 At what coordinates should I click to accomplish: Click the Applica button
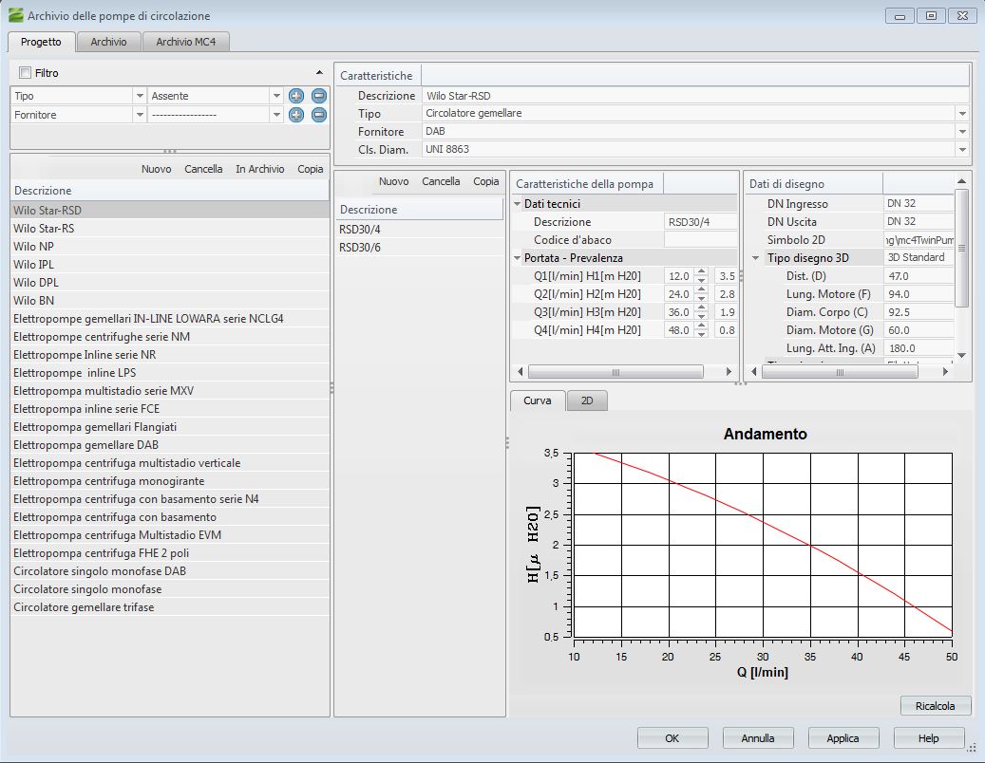pyautogui.click(x=843, y=738)
